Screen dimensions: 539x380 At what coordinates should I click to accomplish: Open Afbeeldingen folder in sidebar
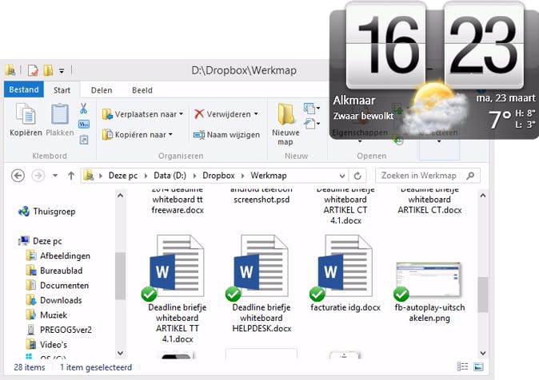[58, 255]
